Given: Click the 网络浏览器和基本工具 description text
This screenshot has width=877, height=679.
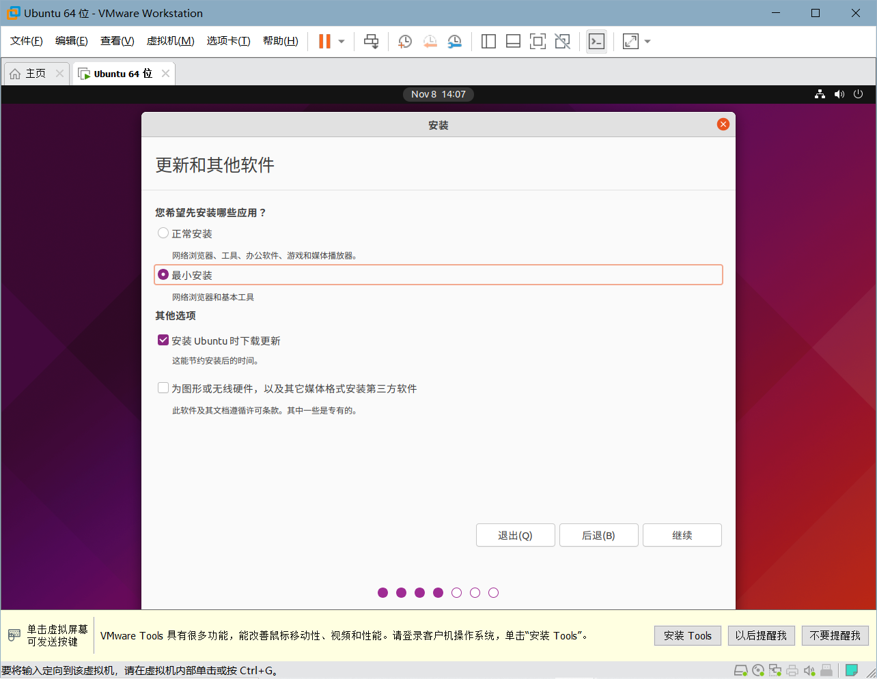Looking at the screenshot, I should tap(213, 298).
